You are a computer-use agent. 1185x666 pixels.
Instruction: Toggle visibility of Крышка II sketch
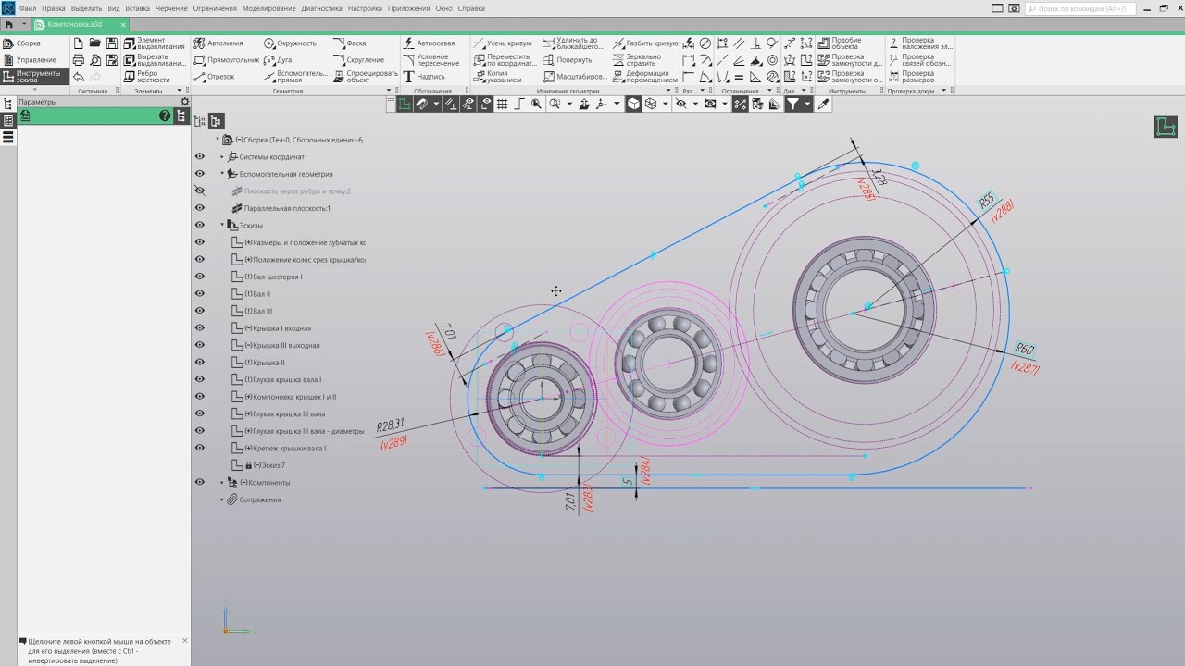[199, 363]
